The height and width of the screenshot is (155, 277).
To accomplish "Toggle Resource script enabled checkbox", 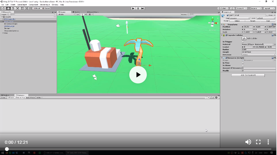I will [x=226, y=58].
